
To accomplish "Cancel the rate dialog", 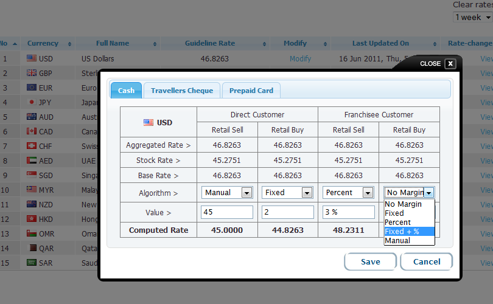I will click(x=426, y=261).
